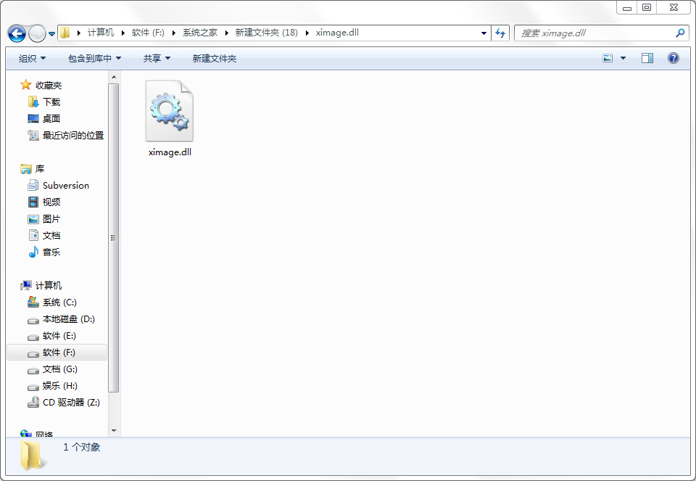Expand the 包含到库中 dropdown

(x=94, y=58)
